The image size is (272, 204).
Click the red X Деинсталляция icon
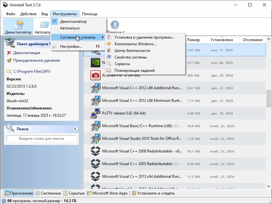[x=9, y=53]
